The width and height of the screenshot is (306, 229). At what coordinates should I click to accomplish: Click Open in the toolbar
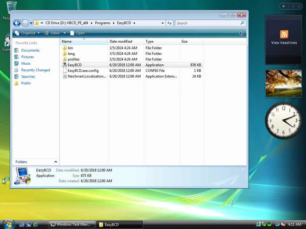tap(77, 33)
